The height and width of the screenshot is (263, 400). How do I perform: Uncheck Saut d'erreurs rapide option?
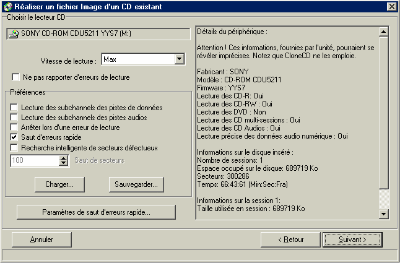pos(14,137)
